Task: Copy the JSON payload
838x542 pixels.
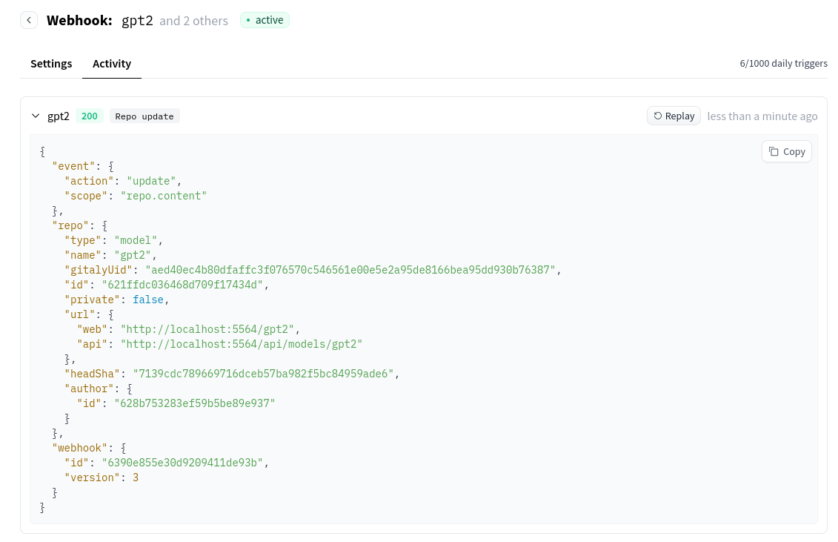Action: [x=786, y=151]
